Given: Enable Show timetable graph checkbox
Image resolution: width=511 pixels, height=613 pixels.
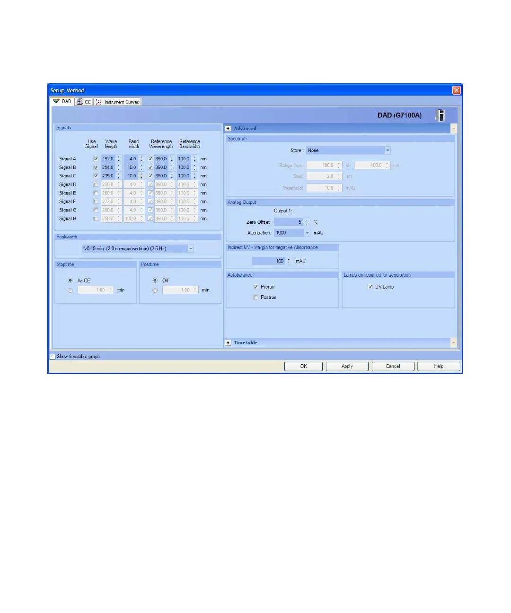Looking at the screenshot, I should pos(53,357).
